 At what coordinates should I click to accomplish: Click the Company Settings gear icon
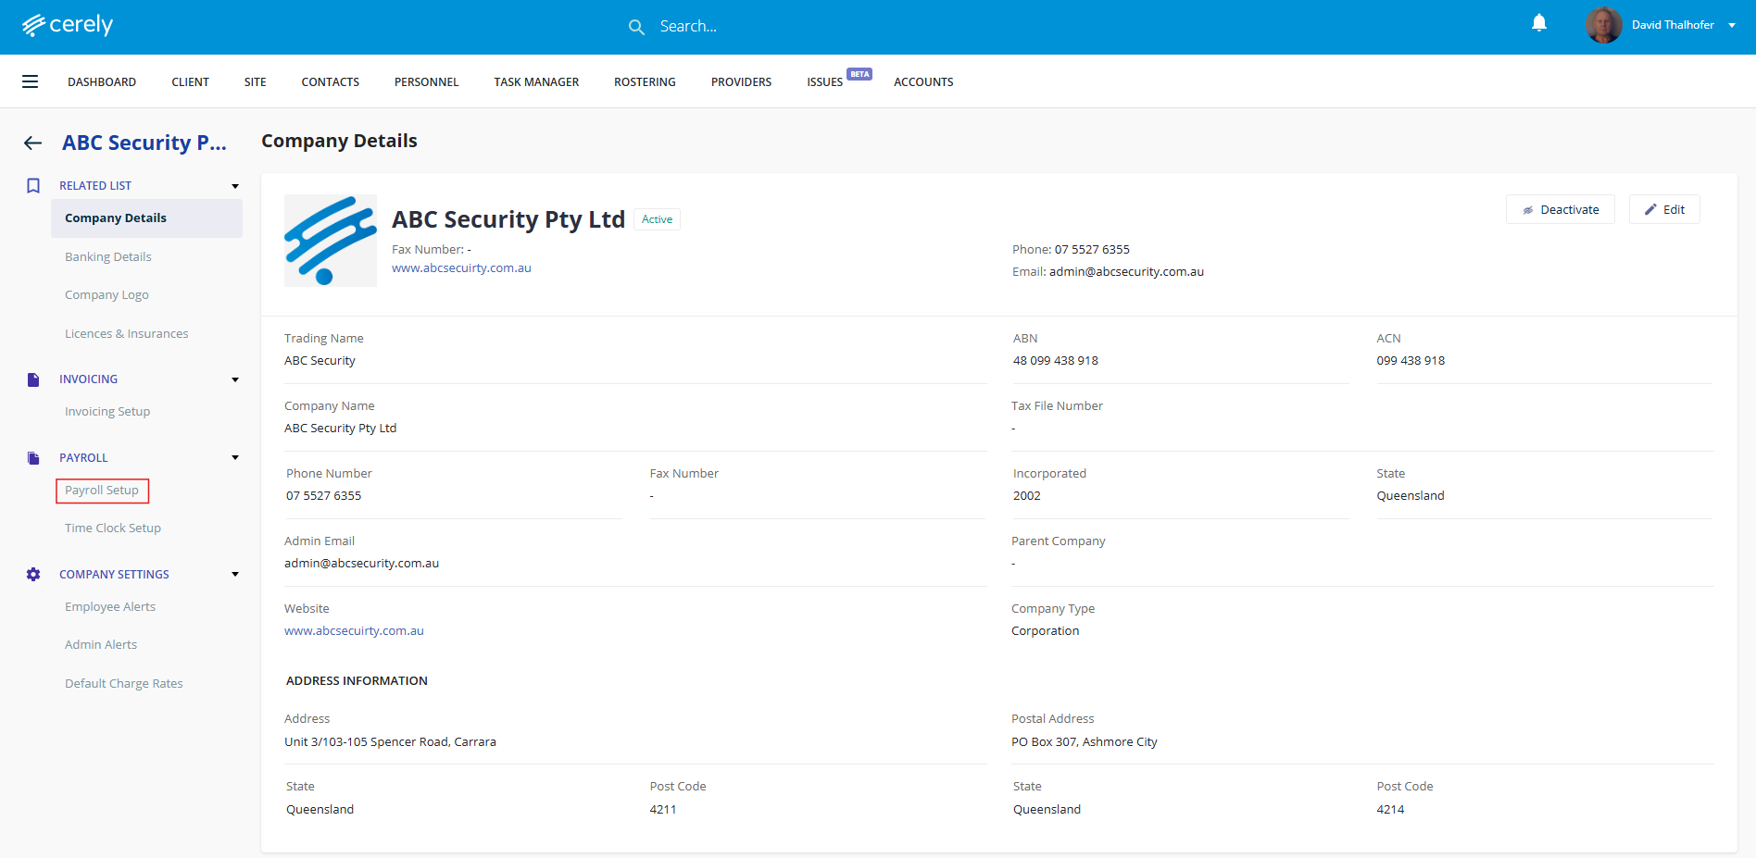[33, 575]
